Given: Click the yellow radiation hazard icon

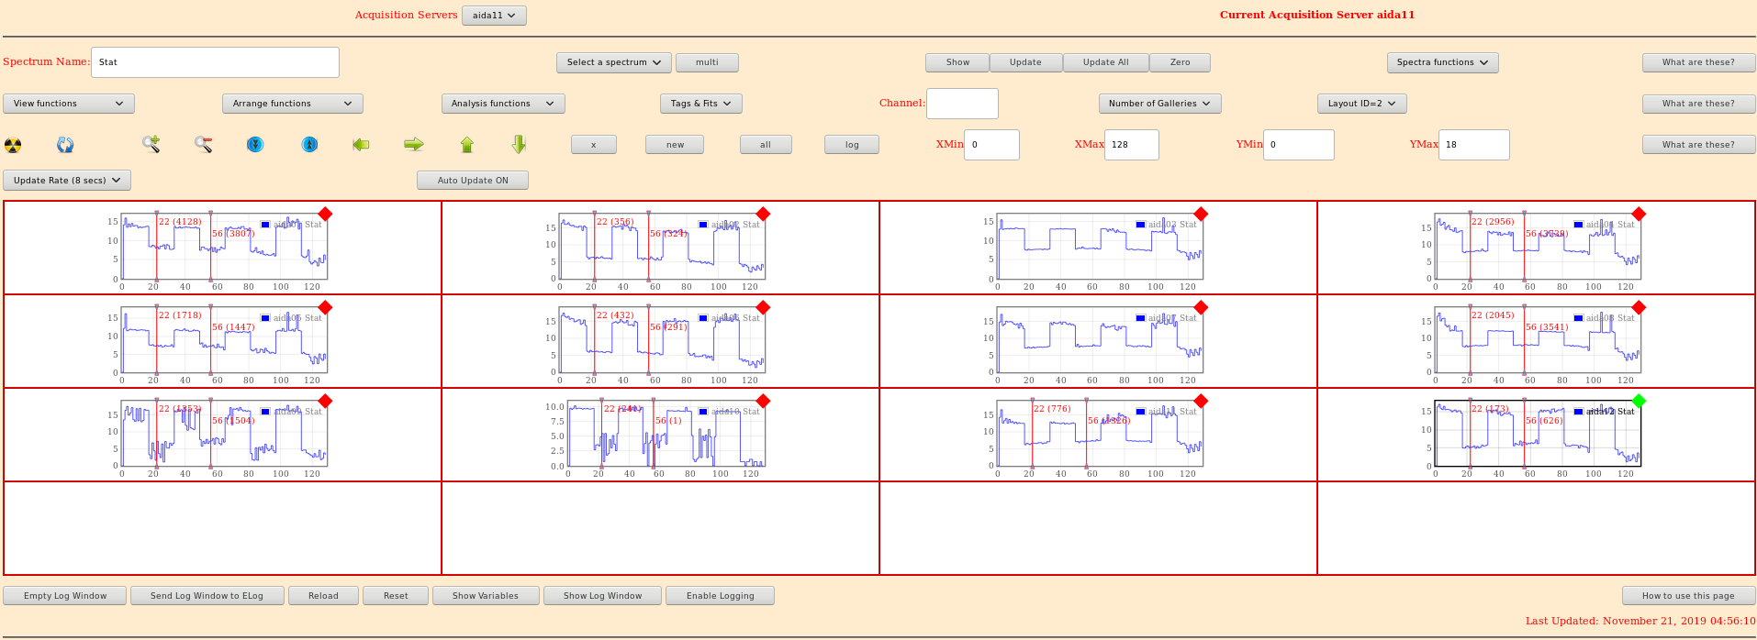Looking at the screenshot, I should point(13,145).
